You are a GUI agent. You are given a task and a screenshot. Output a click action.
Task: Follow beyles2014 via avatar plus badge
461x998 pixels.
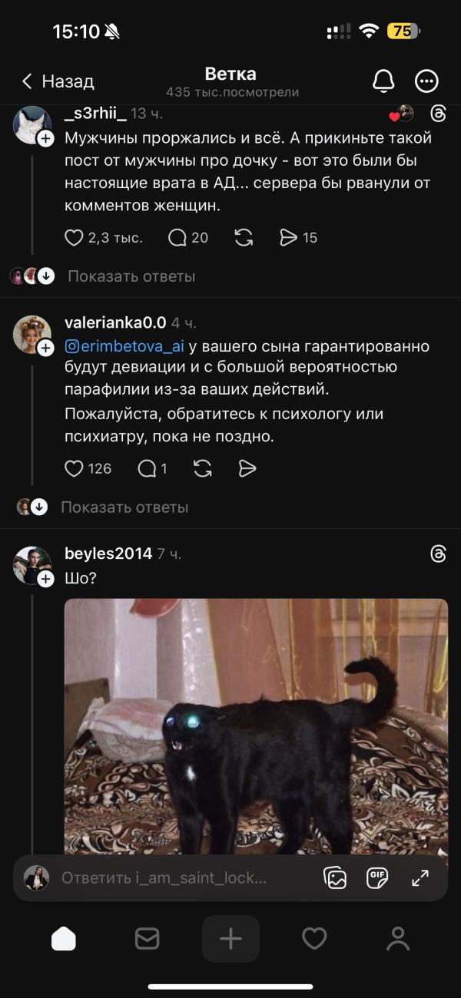point(45,579)
